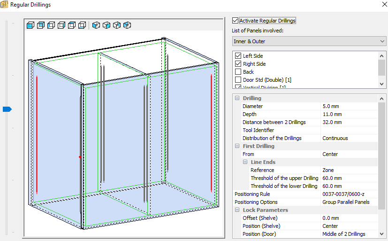Select Distribution of the Drillings label

tap(272, 138)
